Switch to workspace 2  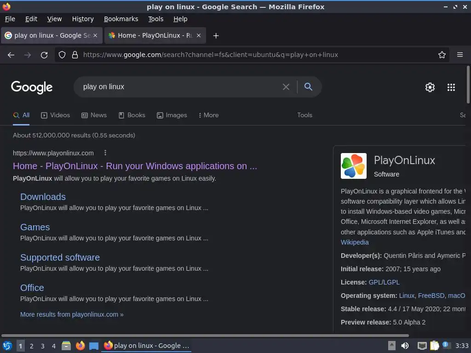tap(32, 346)
